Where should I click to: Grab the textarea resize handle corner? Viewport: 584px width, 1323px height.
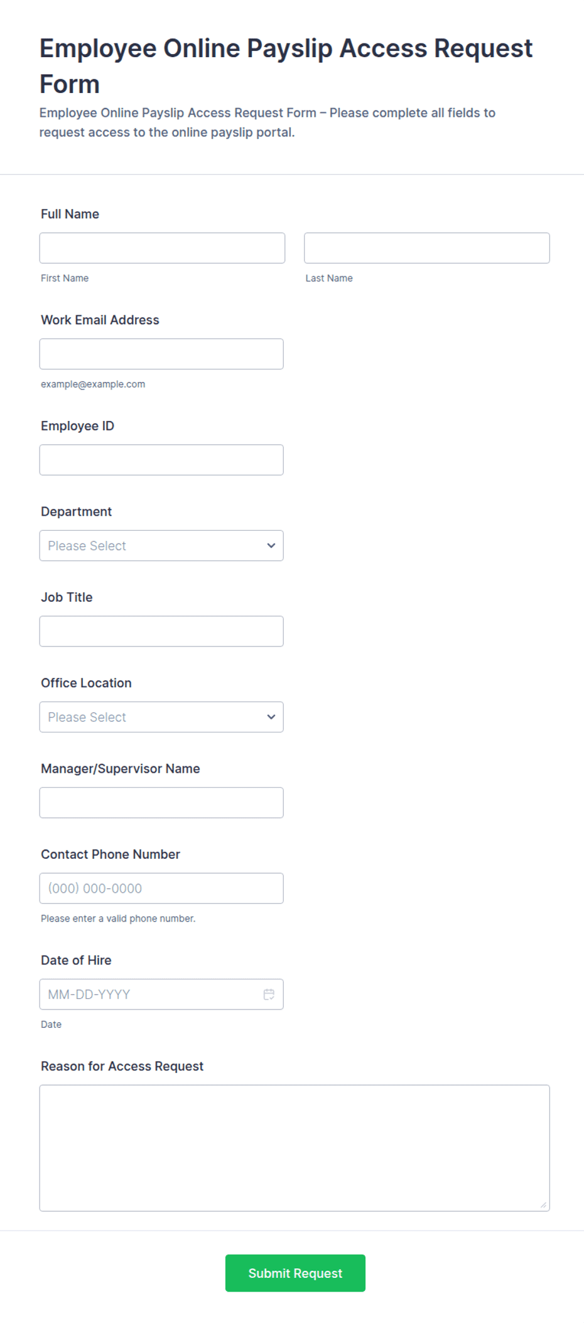[544, 1205]
